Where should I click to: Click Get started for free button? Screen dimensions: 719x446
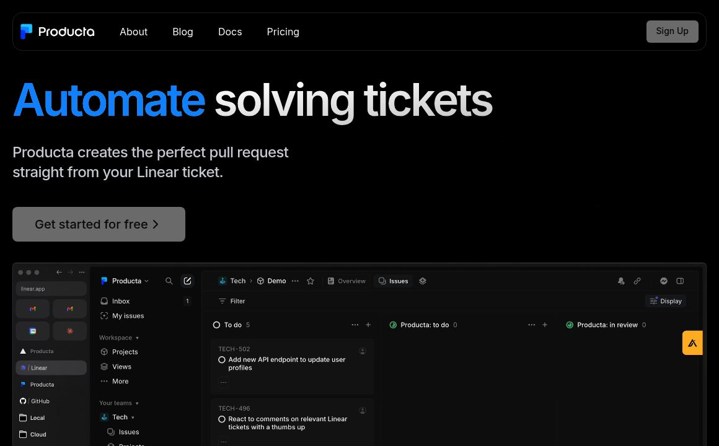(99, 224)
